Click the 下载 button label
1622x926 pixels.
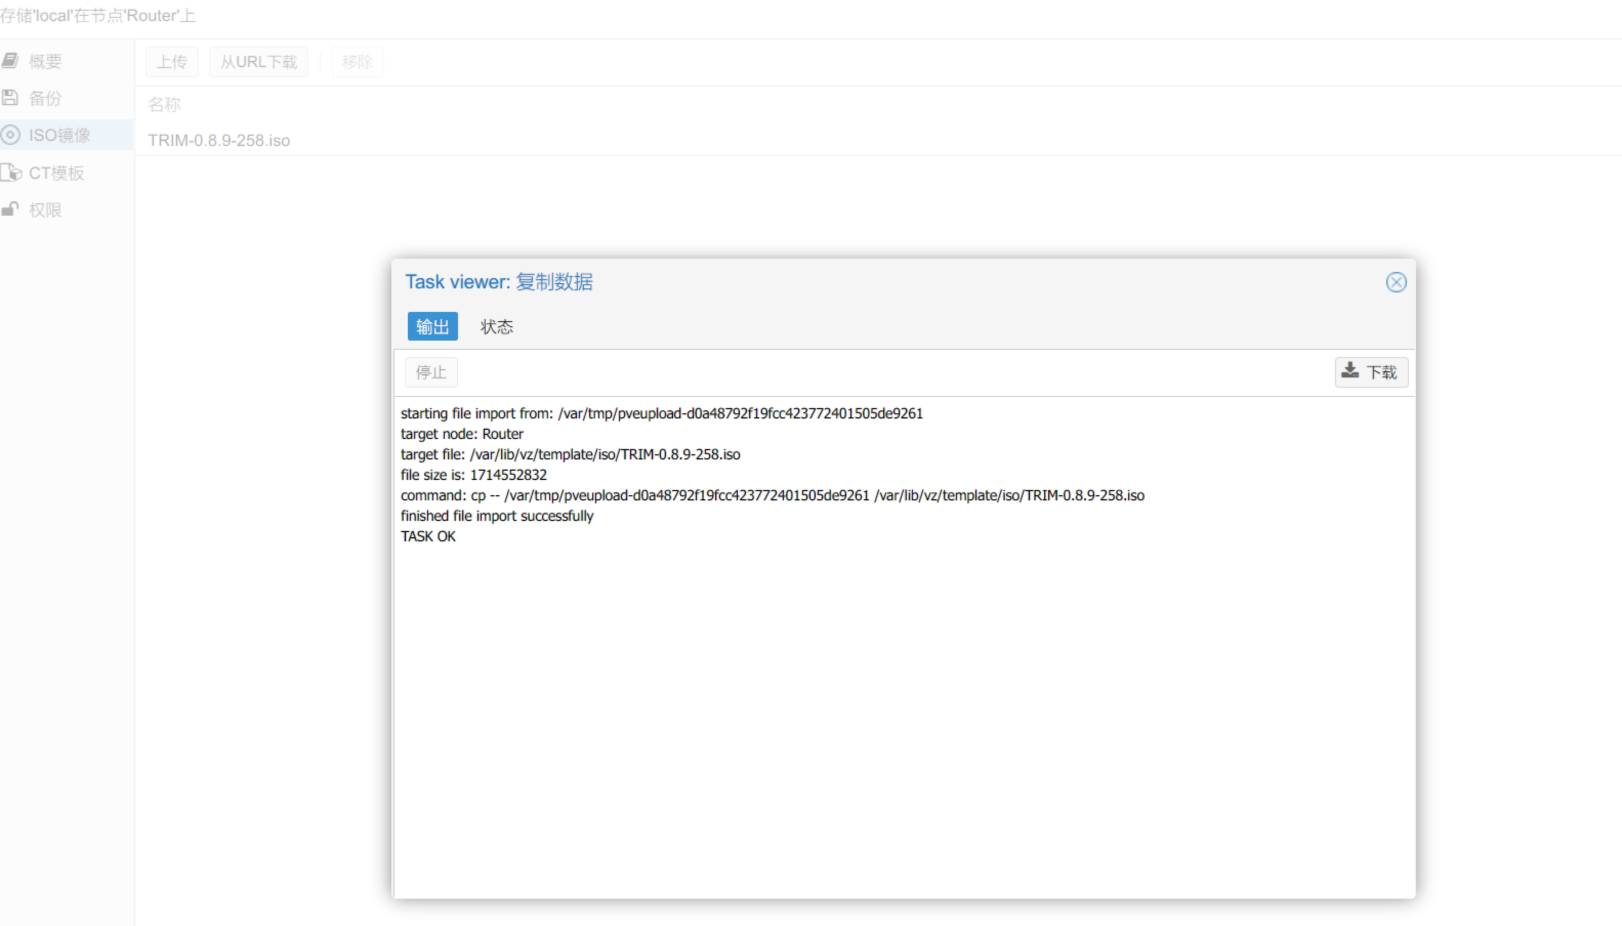coord(1382,372)
